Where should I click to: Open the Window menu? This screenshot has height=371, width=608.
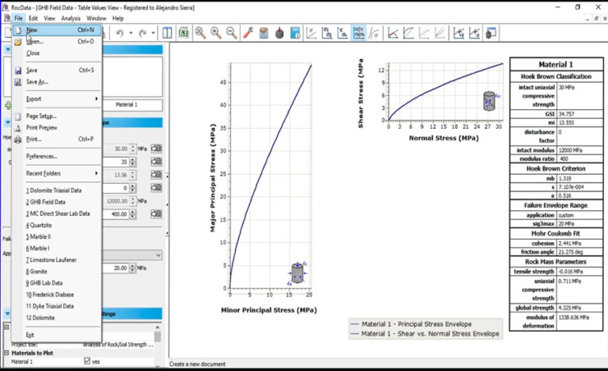point(96,18)
